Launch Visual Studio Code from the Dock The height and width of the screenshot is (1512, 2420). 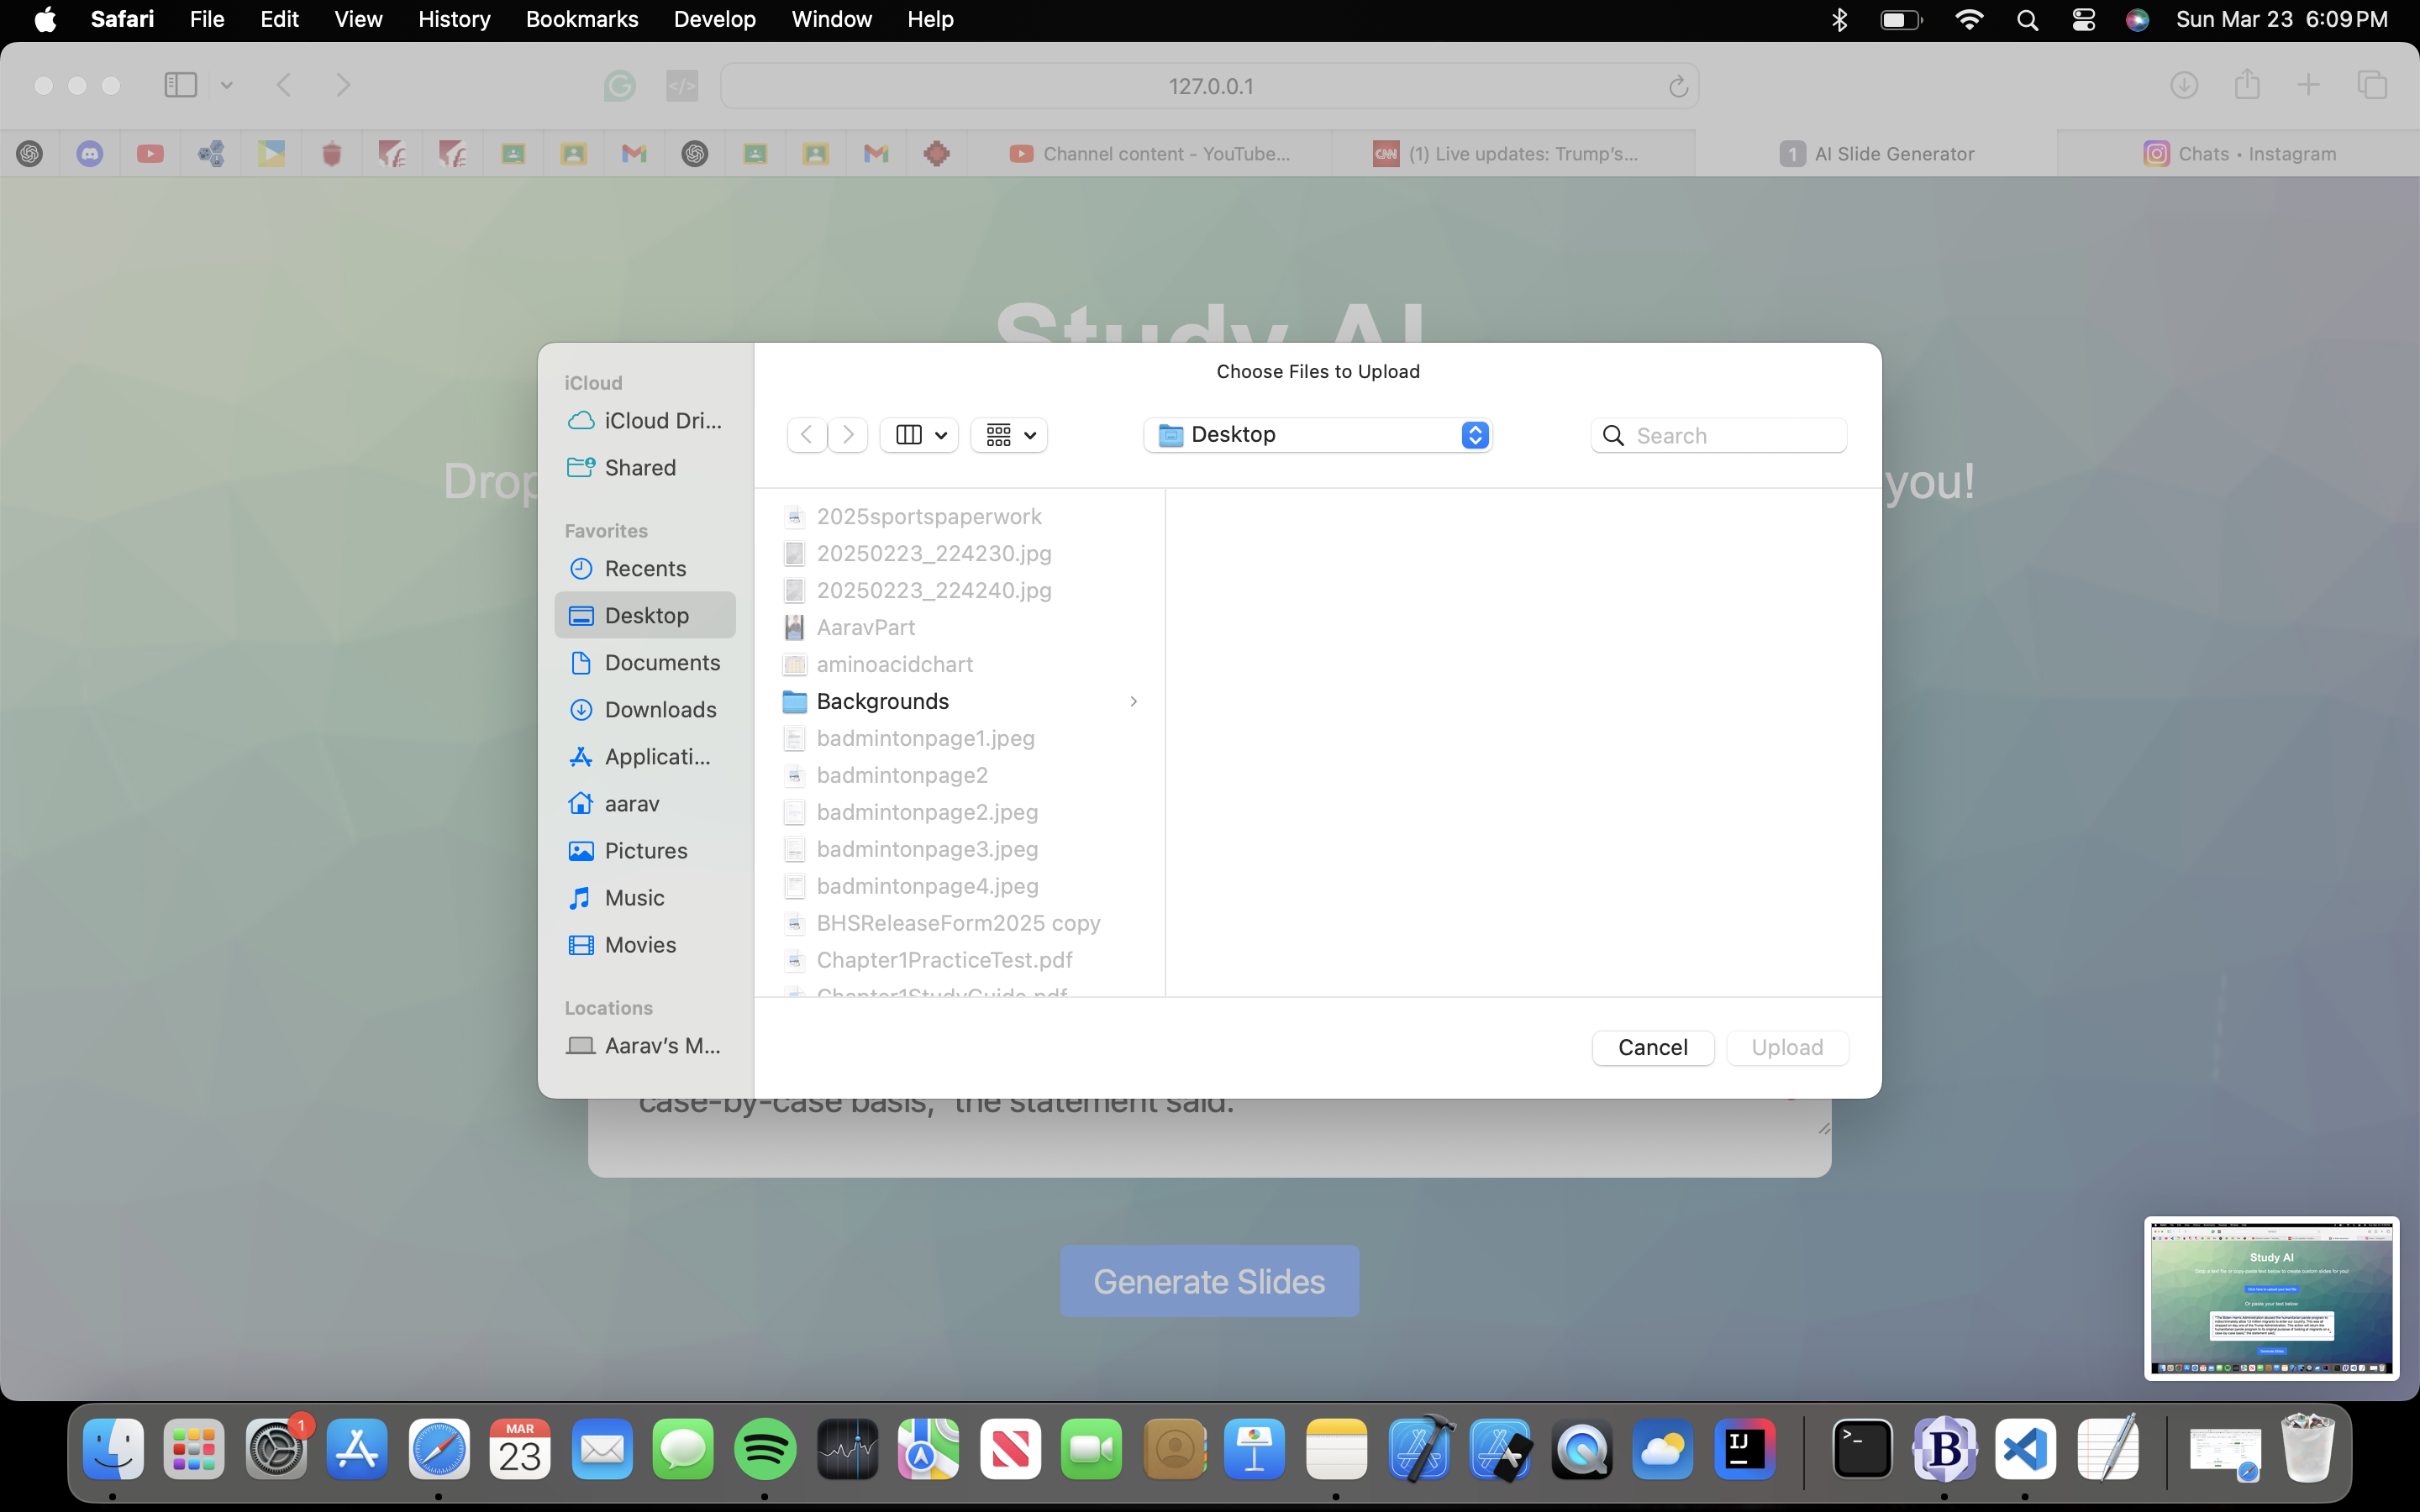pos(2024,1449)
